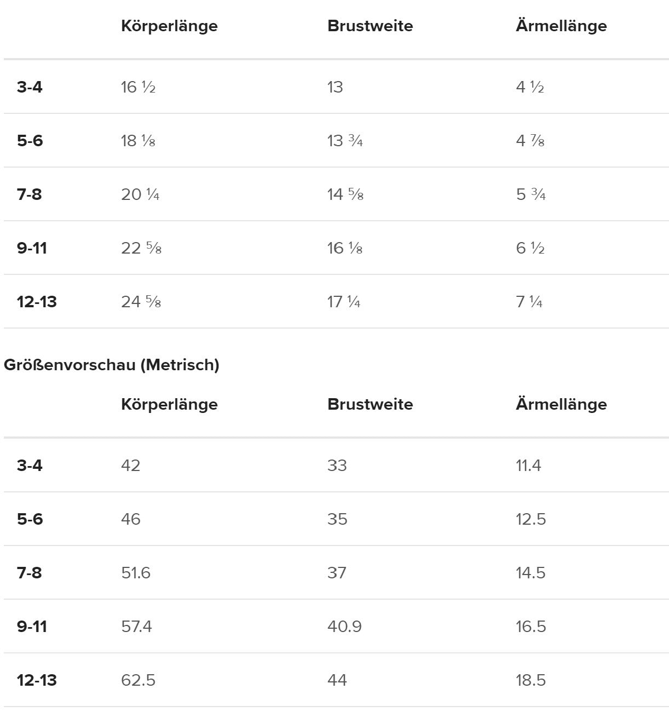Viewport: 669px width, 712px height.
Task: Click Körperlänge header in the upper table
Action: pyautogui.click(x=169, y=26)
